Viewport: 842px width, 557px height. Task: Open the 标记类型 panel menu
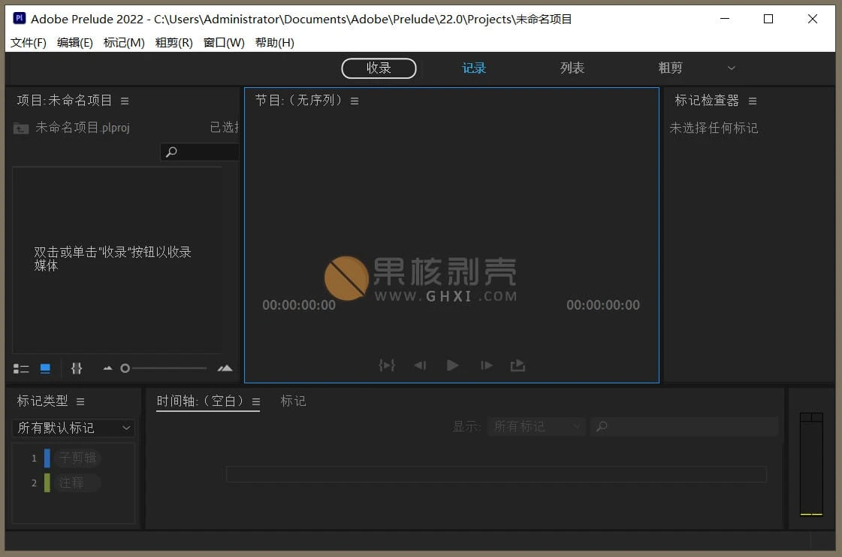pyautogui.click(x=80, y=401)
